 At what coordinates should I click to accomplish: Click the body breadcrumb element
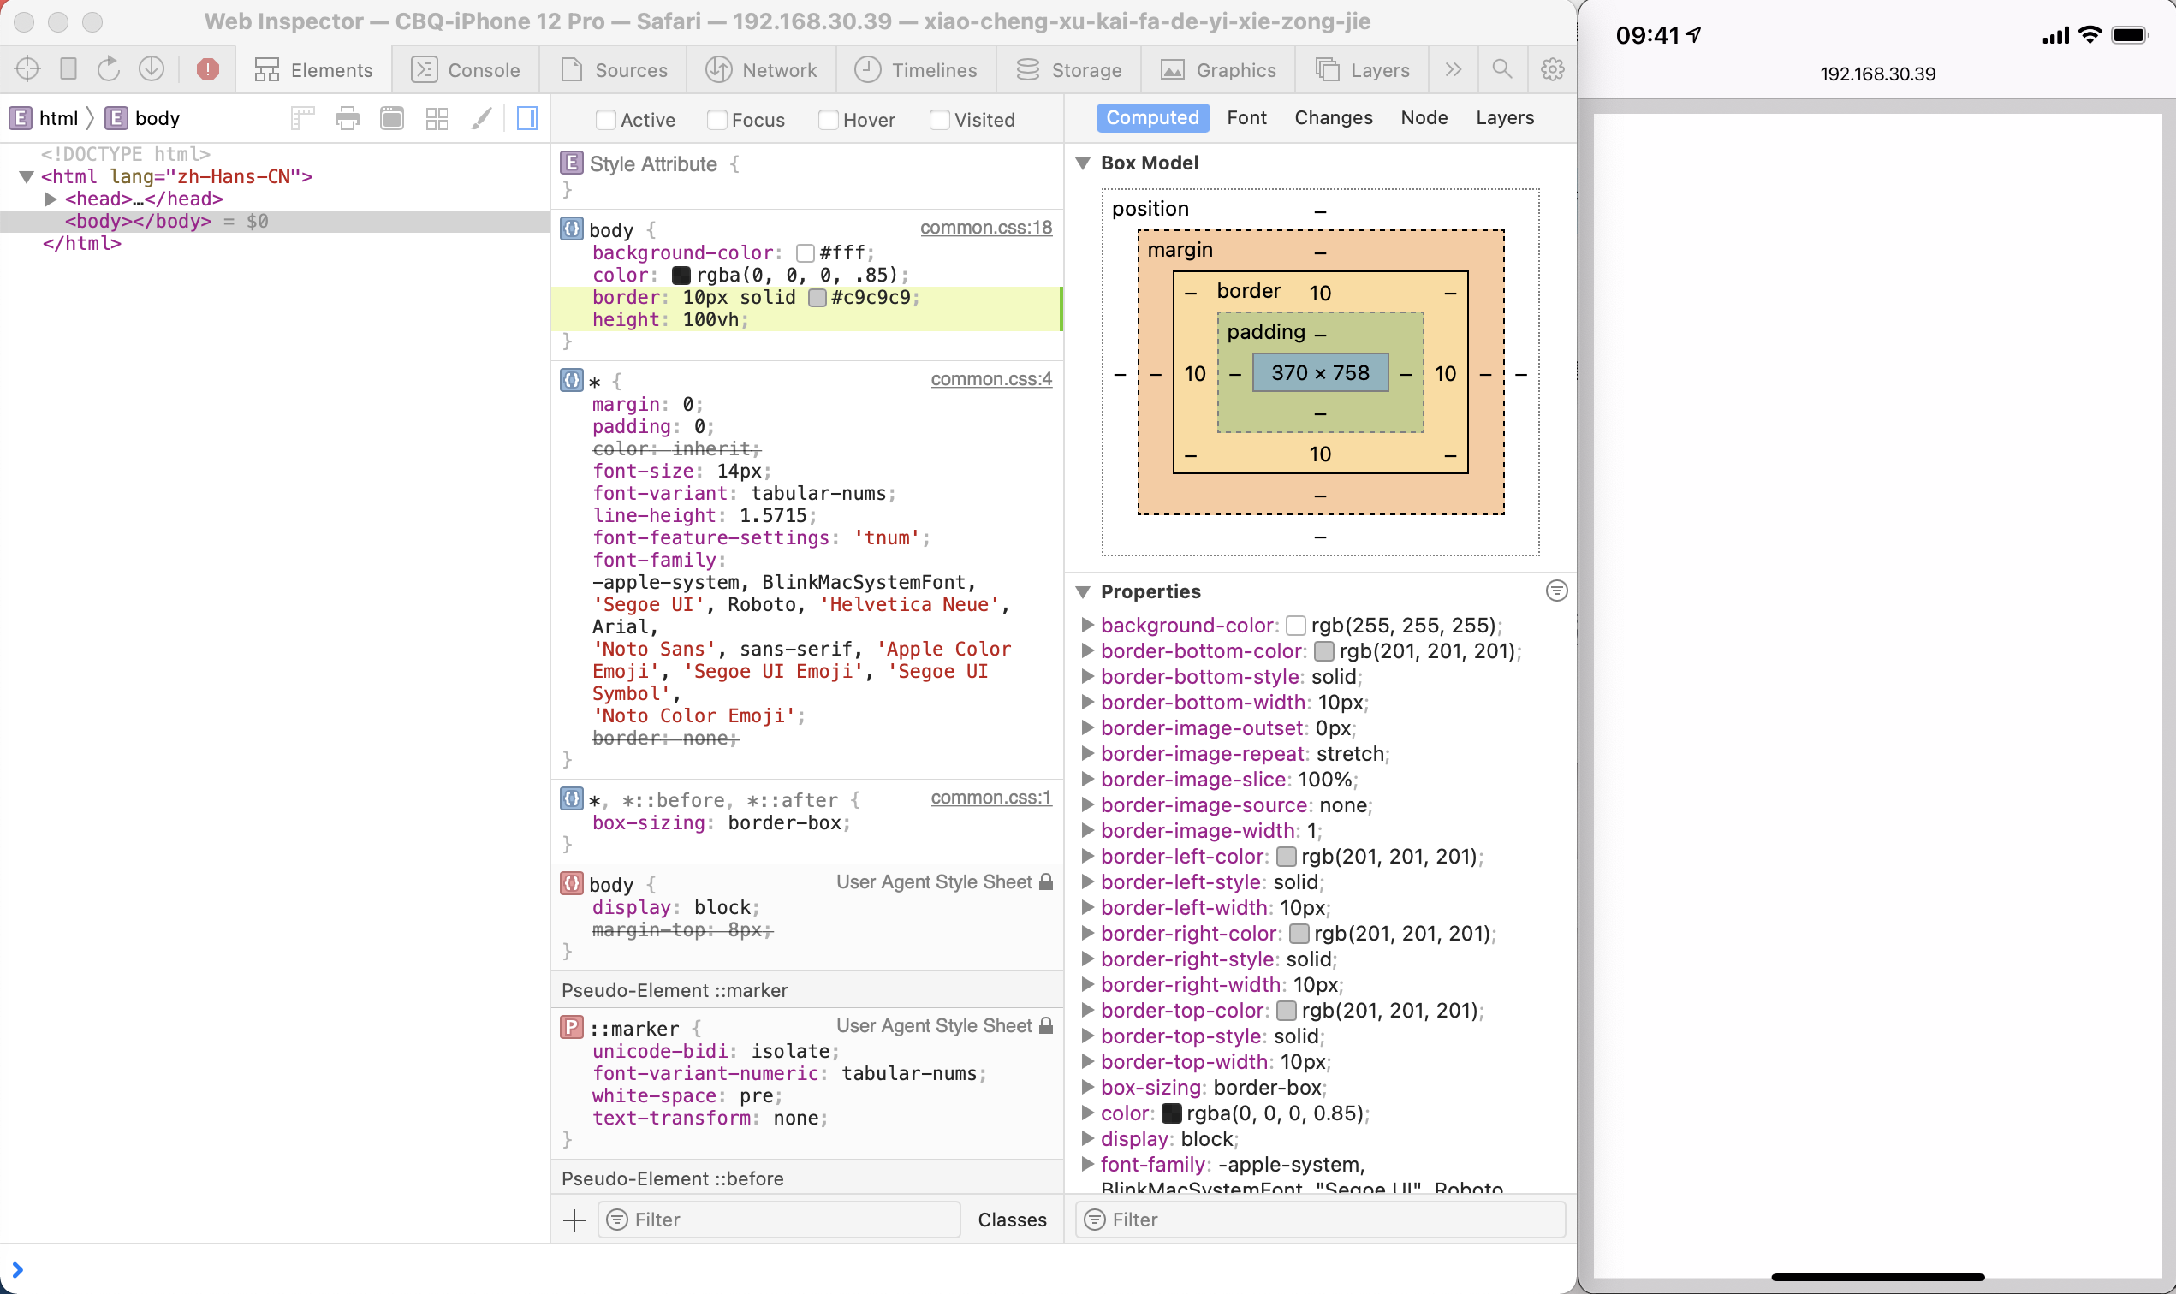tap(142, 118)
